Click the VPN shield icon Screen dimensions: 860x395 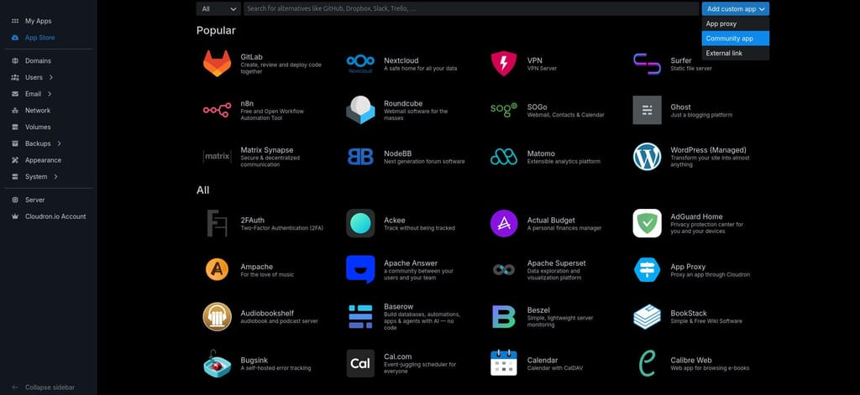coord(504,64)
